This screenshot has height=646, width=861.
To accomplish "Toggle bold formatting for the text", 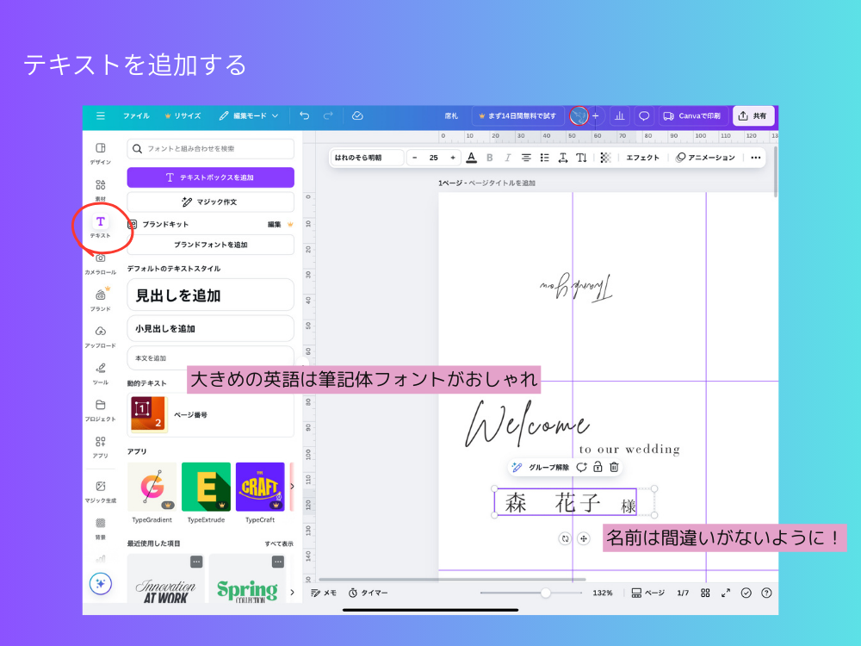I will click(489, 158).
